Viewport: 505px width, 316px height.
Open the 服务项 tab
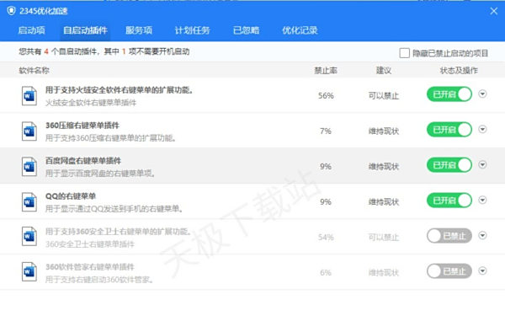coord(139,30)
